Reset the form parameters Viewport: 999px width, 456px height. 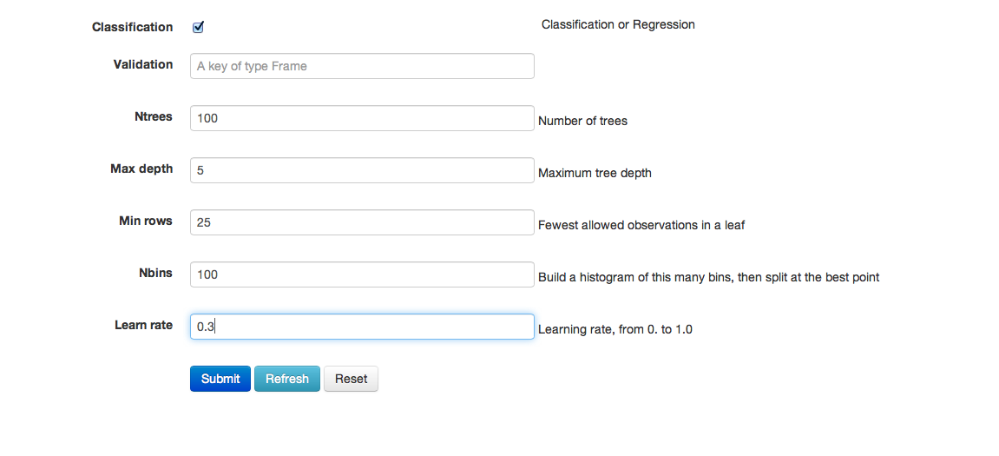[x=351, y=379]
